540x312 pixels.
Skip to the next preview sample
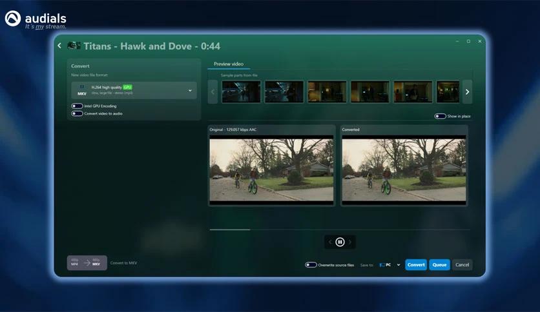tap(350, 242)
